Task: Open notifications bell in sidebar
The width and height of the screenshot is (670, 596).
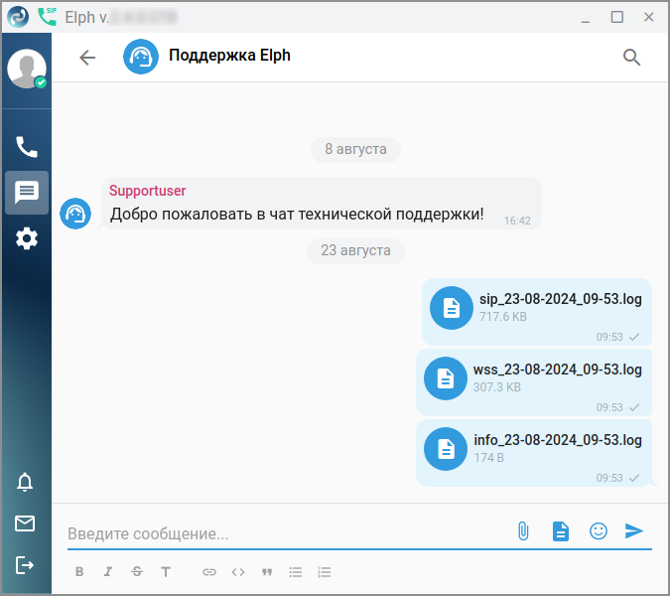Action: (x=25, y=482)
